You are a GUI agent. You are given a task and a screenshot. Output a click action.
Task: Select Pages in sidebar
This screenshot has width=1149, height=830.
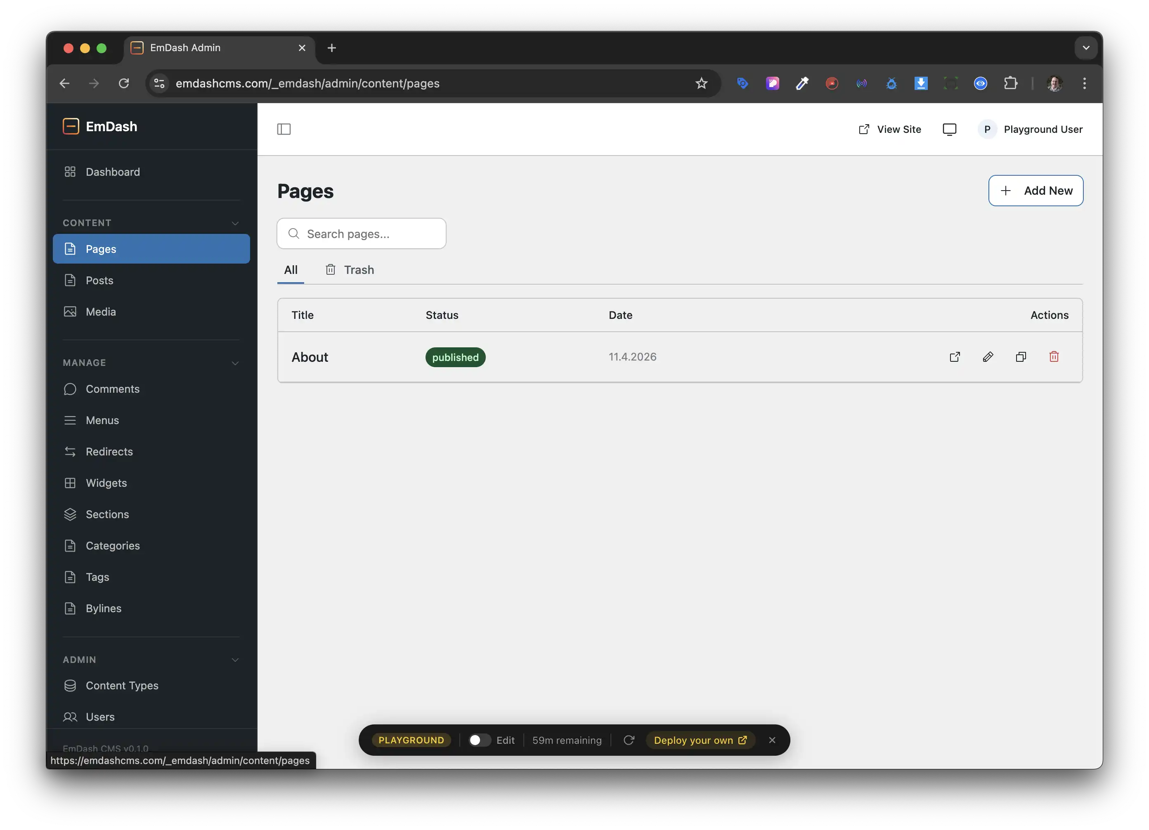tap(151, 249)
